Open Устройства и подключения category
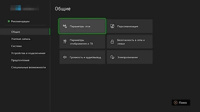 tap(28, 53)
